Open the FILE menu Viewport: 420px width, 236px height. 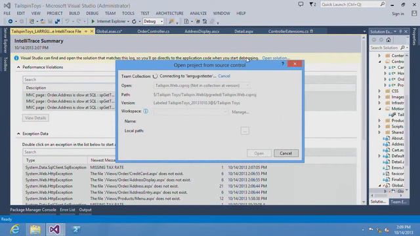7,13
